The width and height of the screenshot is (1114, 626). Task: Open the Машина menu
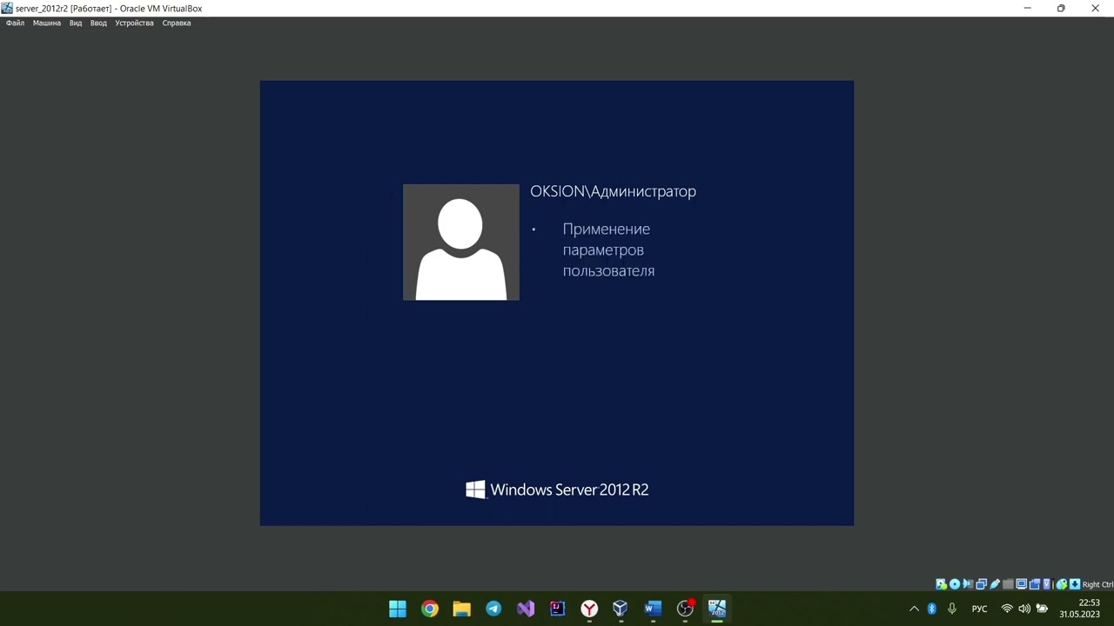[x=47, y=23]
